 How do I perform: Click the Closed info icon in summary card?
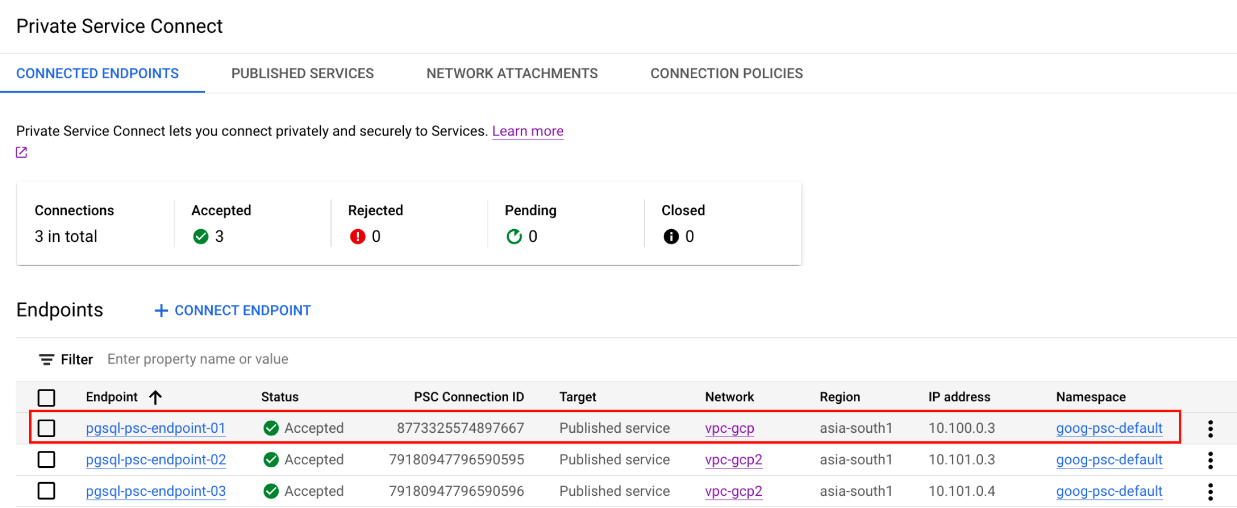671,237
